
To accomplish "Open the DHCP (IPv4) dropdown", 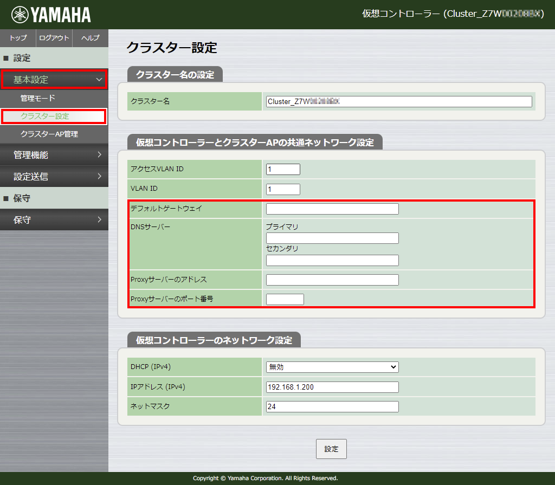I will [332, 367].
